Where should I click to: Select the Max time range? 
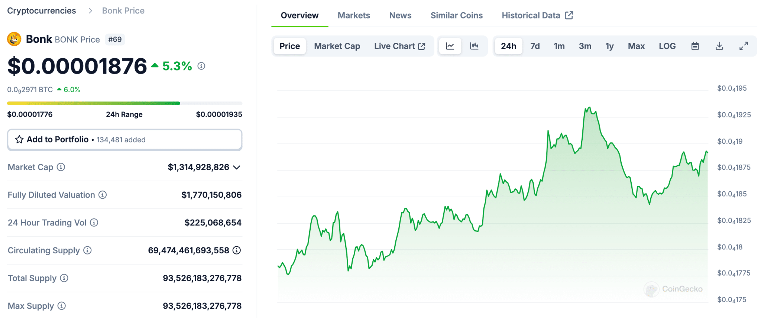637,46
